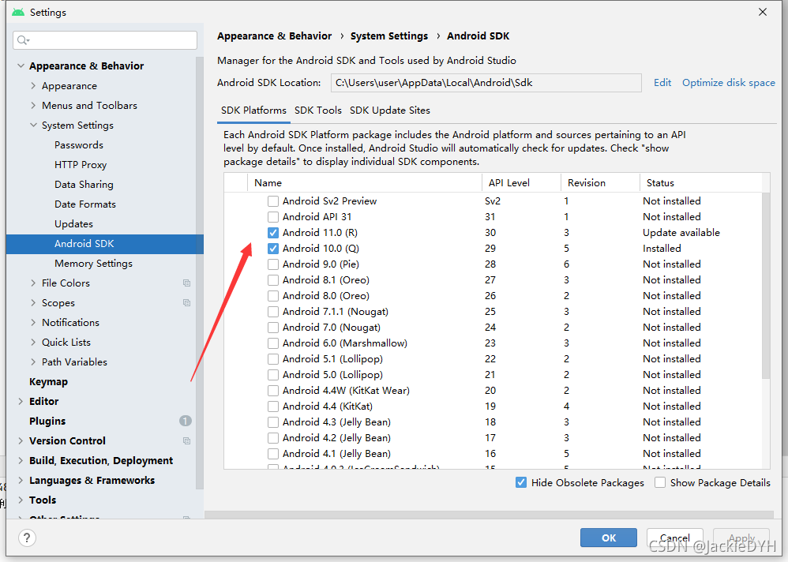Click the SDK platforms list vertical scrollbar

(766, 287)
